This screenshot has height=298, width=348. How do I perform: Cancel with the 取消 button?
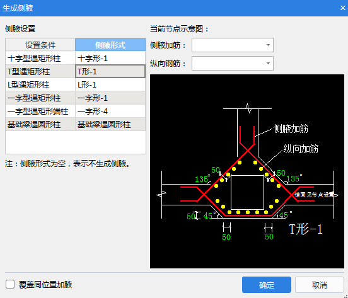tap(320, 285)
